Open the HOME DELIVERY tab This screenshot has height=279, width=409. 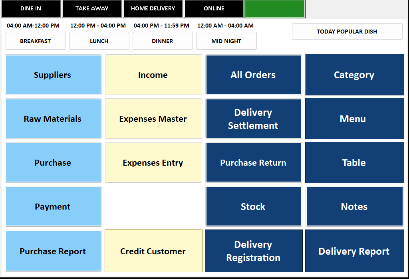tap(153, 9)
